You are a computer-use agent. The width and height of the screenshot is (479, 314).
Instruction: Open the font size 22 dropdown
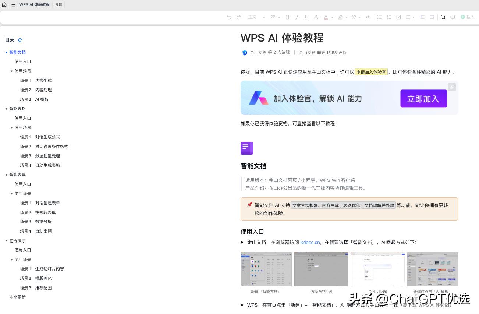(275, 17)
